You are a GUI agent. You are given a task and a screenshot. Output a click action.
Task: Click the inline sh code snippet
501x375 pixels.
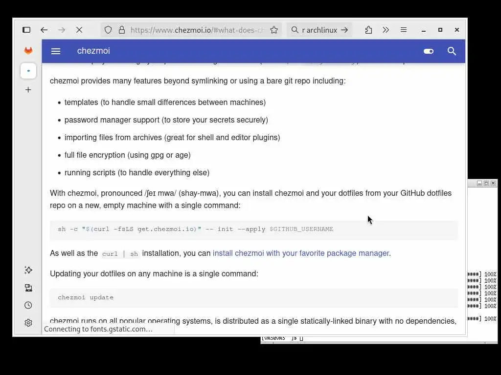click(134, 254)
